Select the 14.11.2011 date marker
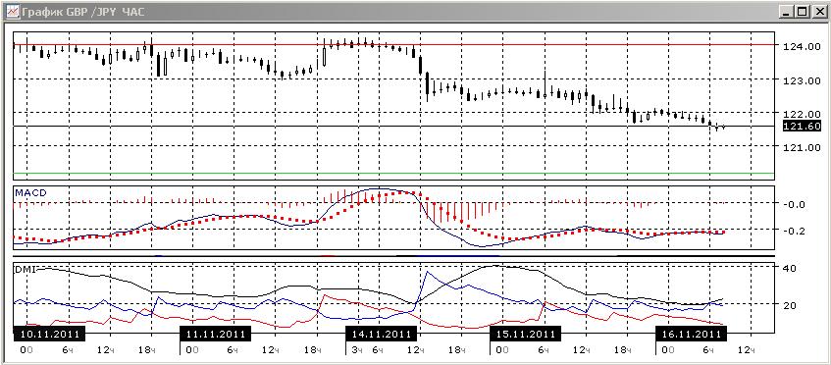The image size is (831, 365). tap(381, 335)
